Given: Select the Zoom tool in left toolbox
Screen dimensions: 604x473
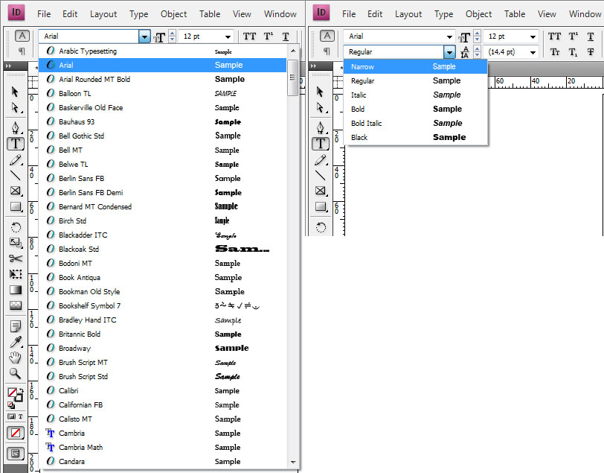Looking at the screenshot, I should pyautogui.click(x=15, y=373).
